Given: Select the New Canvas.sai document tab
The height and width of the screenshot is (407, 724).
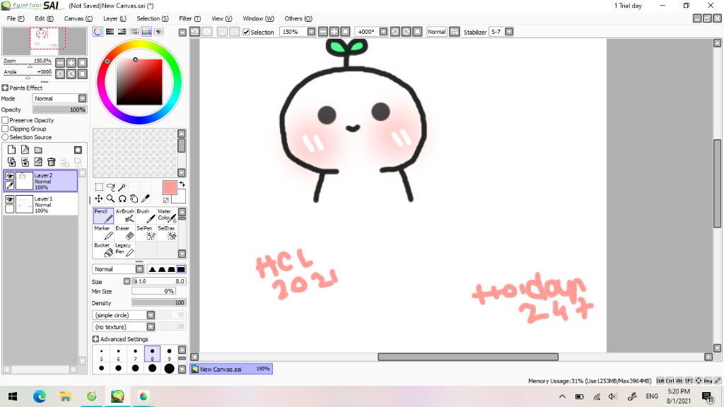Looking at the screenshot, I should [x=231, y=369].
